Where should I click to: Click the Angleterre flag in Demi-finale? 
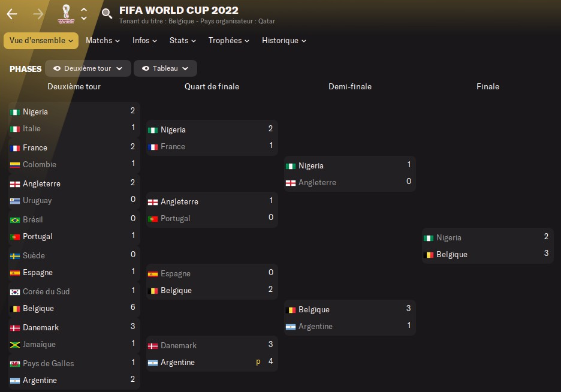291,183
